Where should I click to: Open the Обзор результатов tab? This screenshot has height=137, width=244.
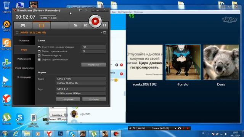pyautogui.click(x=24, y=68)
